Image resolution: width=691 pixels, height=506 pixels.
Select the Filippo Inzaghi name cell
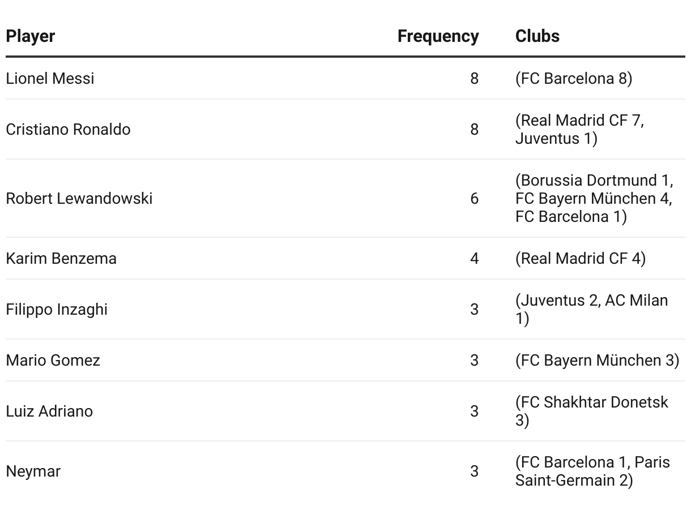[x=57, y=309]
